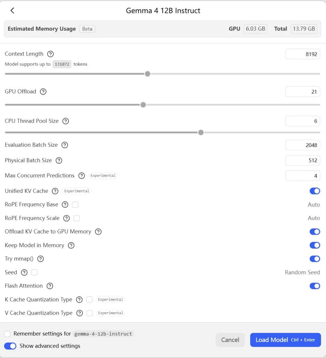Show help for Try mmap()

41,259
